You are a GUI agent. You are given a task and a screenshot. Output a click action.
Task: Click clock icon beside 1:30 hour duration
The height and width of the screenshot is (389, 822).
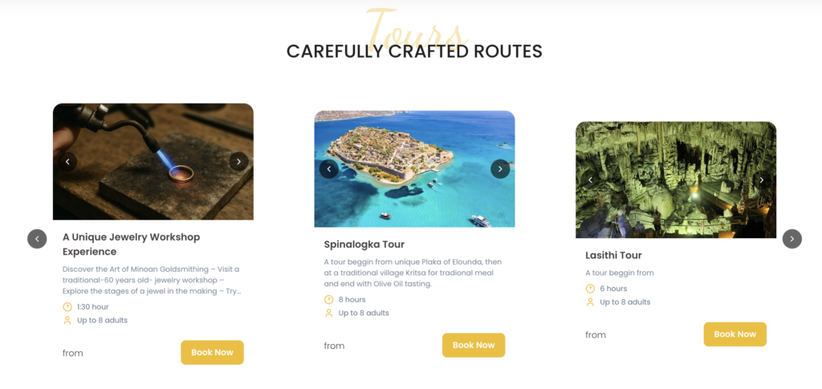(67, 307)
